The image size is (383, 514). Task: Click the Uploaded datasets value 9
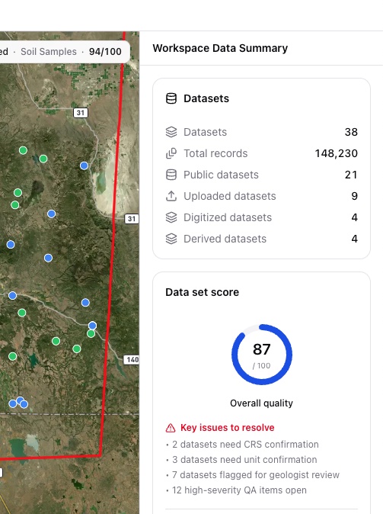355,196
